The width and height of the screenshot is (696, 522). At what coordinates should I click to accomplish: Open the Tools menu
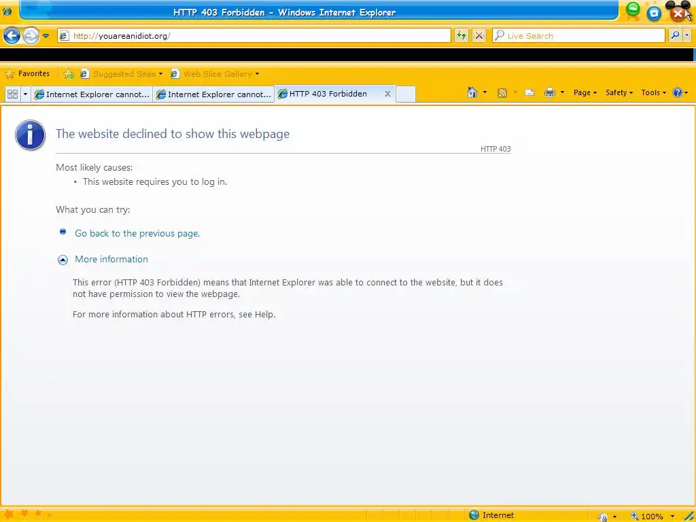coord(653,92)
